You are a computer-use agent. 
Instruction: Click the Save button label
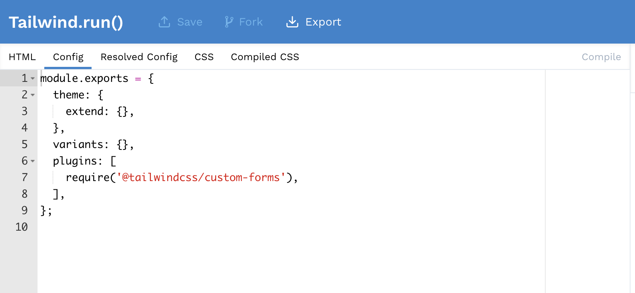click(x=190, y=22)
